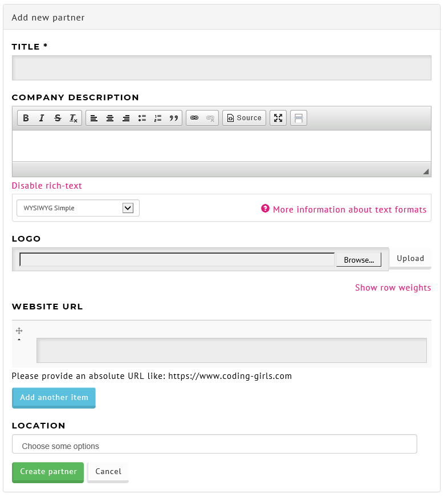448x498 pixels.
Task: Click into the Title input field
Action: coord(222,68)
